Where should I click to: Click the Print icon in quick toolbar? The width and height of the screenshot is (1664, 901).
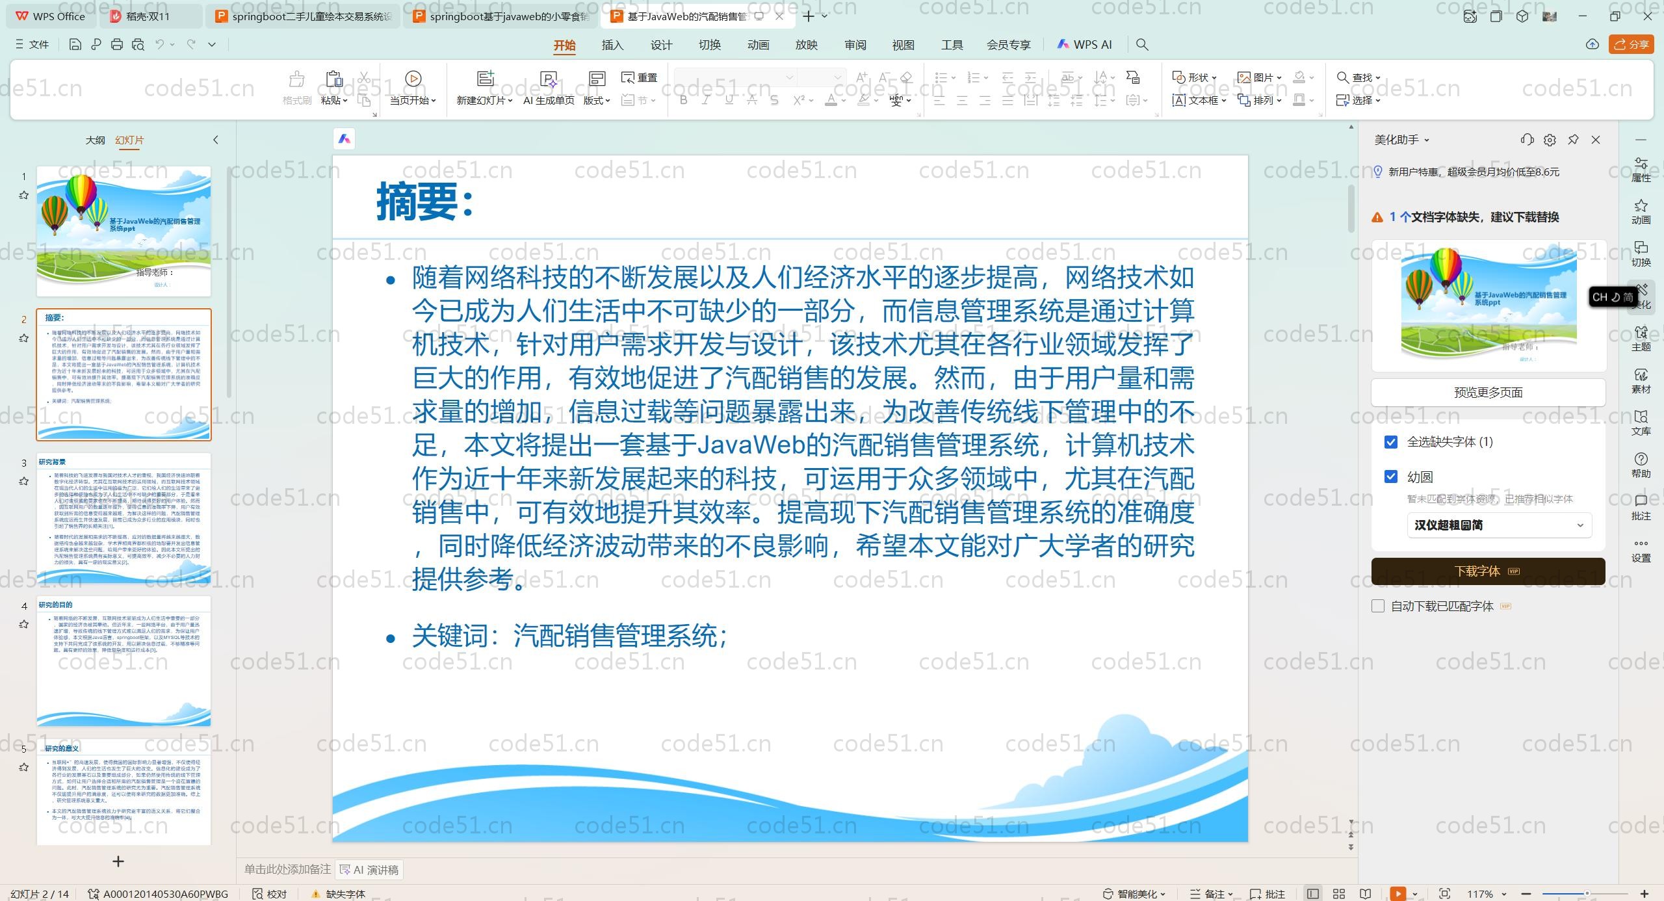pyautogui.click(x=117, y=44)
